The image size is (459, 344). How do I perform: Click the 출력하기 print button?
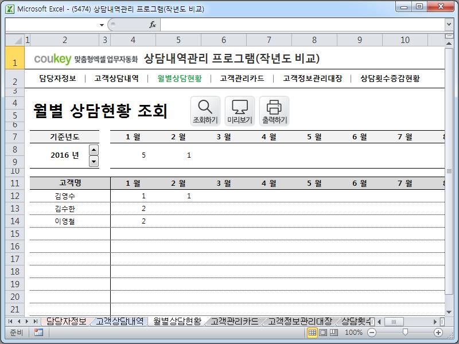(x=274, y=111)
